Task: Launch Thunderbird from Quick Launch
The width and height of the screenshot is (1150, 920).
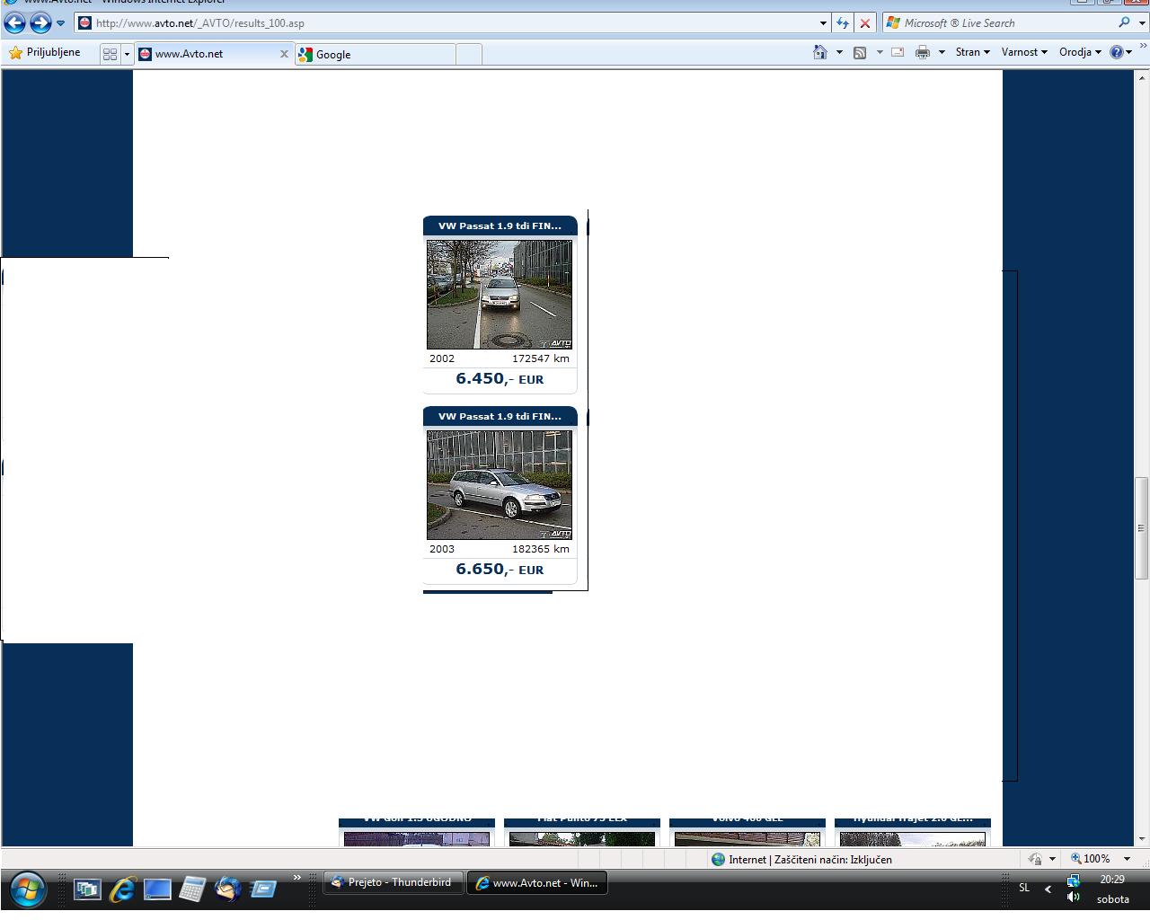Action: [x=227, y=889]
